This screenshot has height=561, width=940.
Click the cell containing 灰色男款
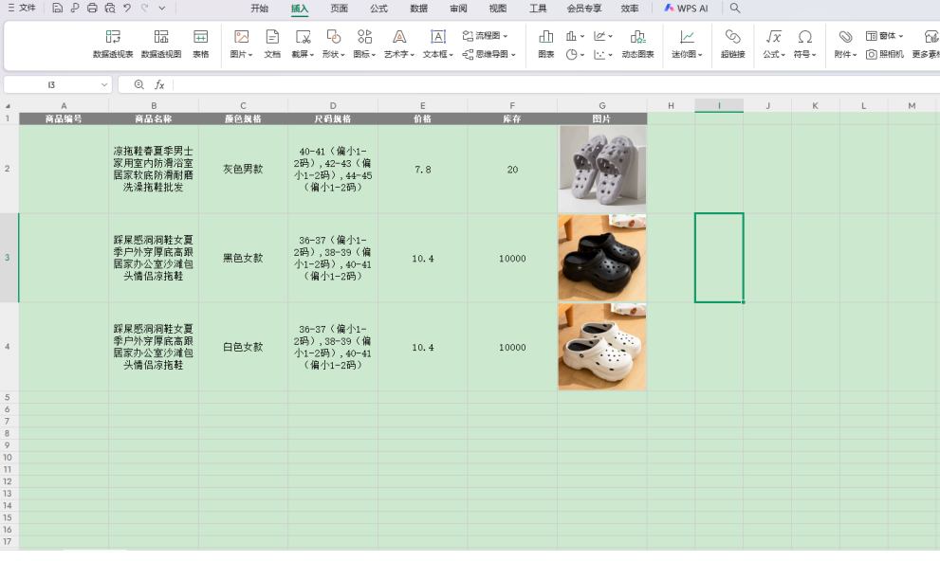point(243,169)
